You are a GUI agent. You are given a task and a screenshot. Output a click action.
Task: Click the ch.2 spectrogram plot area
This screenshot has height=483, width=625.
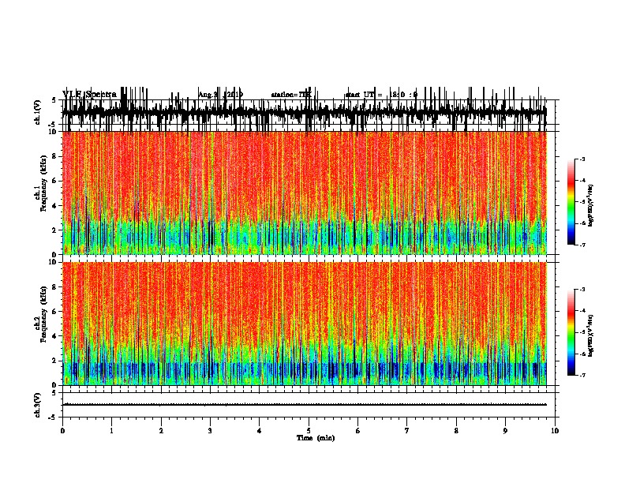pos(305,324)
